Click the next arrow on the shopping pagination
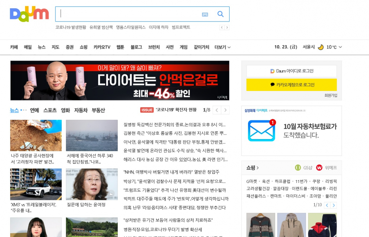Viewport: 369px width, 237px height. pyautogui.click(x=334, y=205)
